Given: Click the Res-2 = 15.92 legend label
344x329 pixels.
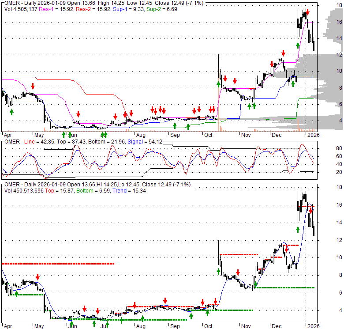Looking at the screenshot, I should coord(93,9).
